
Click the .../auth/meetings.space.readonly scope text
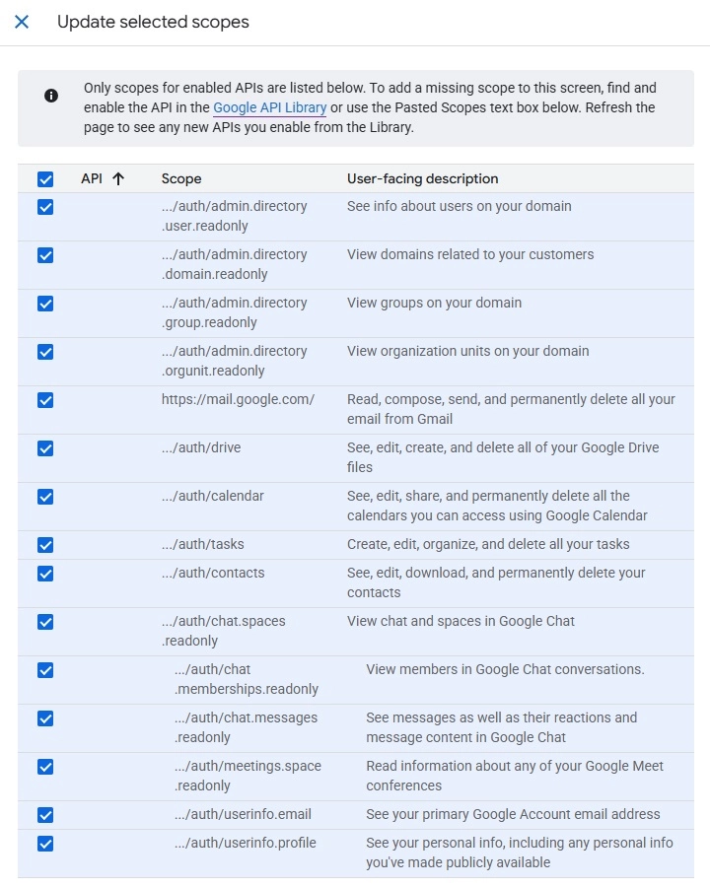point(248,776)
